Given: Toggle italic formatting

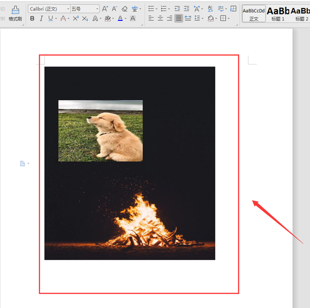Looking at the screenshot, I should 41,19.
